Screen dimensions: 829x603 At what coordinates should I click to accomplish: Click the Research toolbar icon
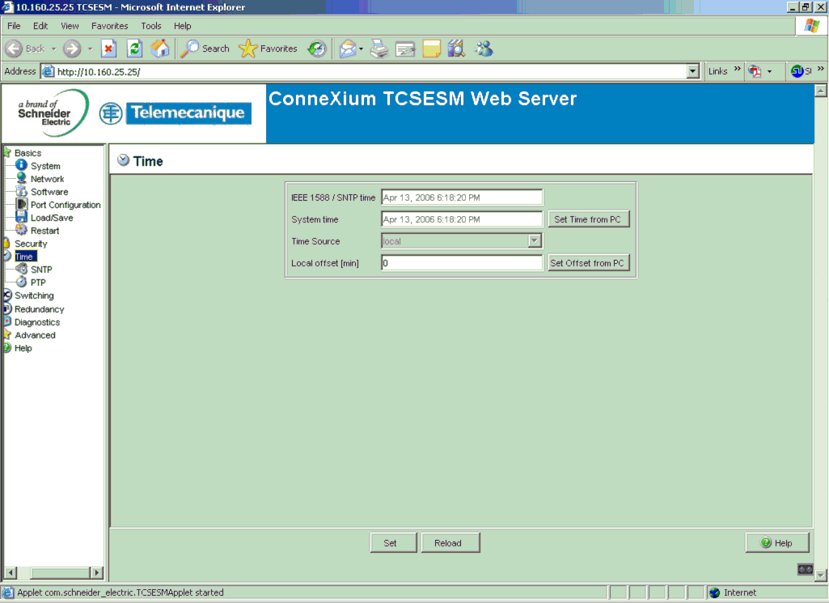456,49
